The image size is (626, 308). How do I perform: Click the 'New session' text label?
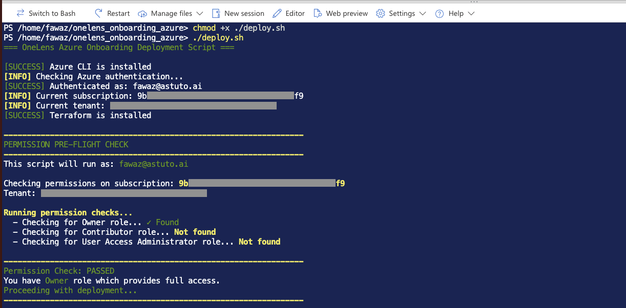pyautogui.click(x=244, y=13)
